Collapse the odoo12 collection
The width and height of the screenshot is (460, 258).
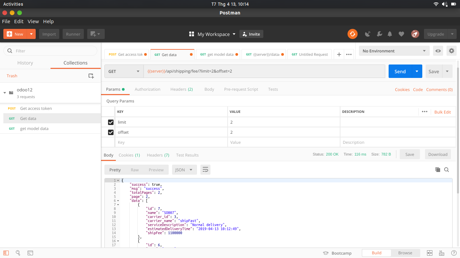5,93
